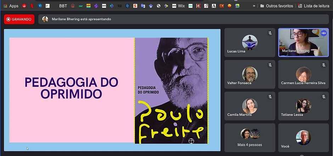Open the Wix labeled bookmark

tap(179, 6)
